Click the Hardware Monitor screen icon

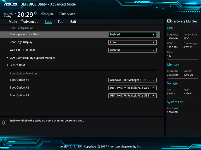pyautogui.click(x=169, y=21)
